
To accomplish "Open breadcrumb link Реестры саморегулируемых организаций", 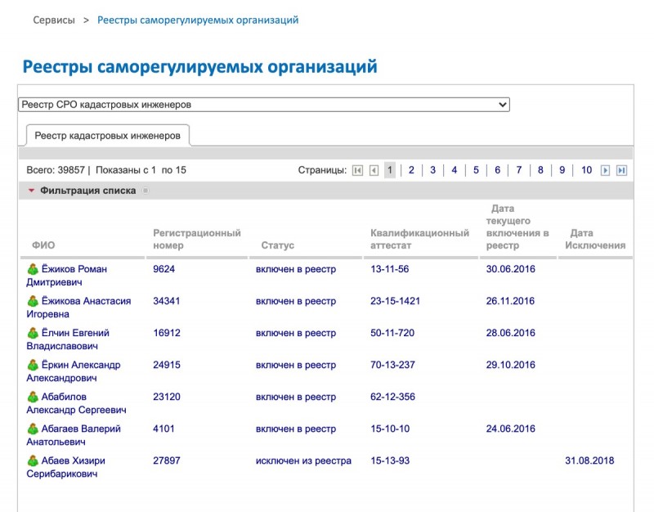I will click(198, 20).
